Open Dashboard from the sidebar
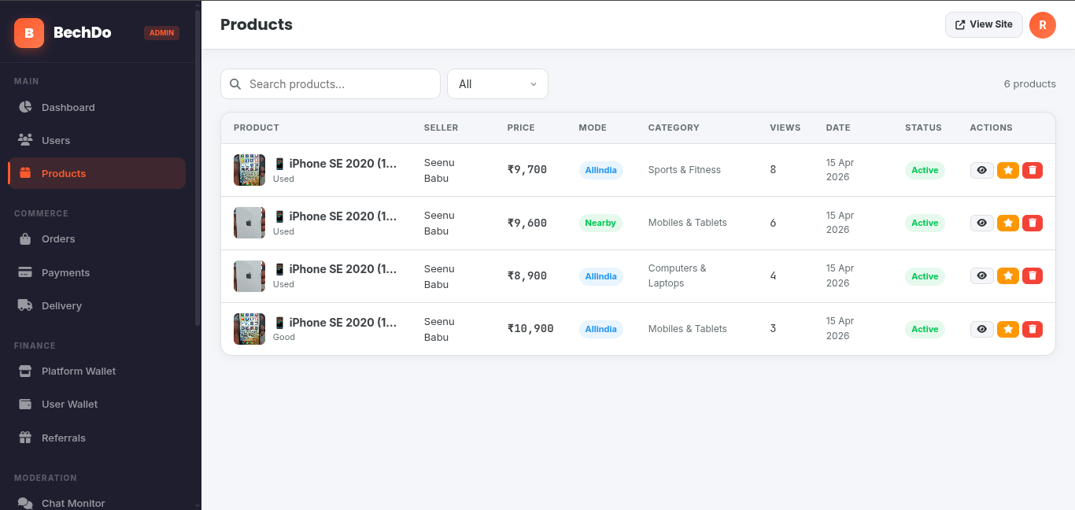The image size is (1075, 510). 97,107
